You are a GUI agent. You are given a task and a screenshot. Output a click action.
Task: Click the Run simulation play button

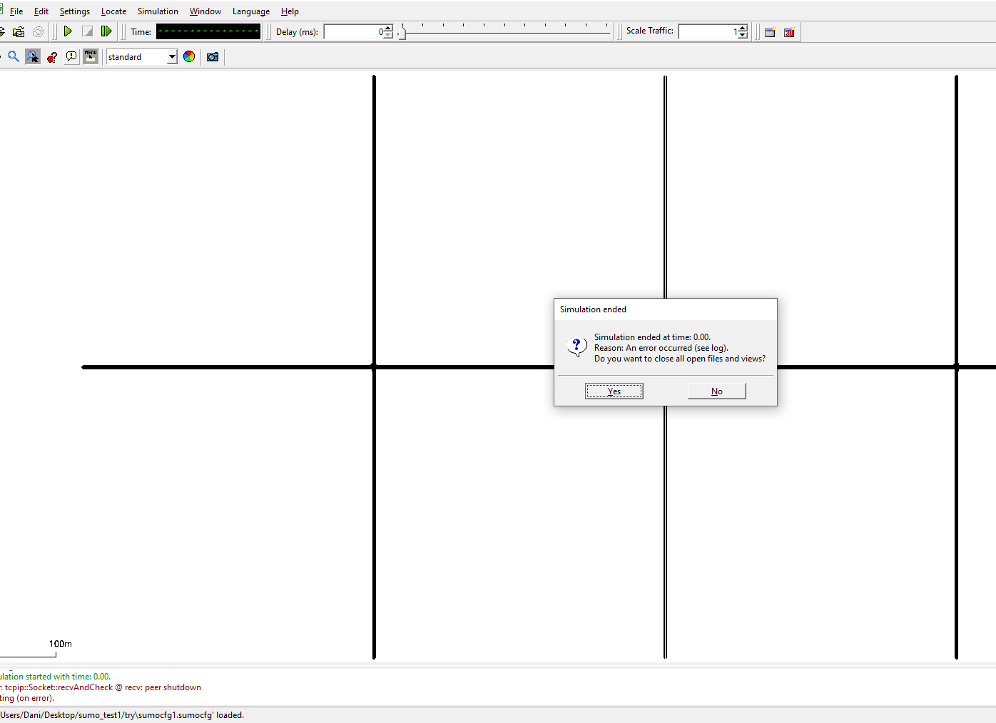pyautogui.click(x=68, y=31)
